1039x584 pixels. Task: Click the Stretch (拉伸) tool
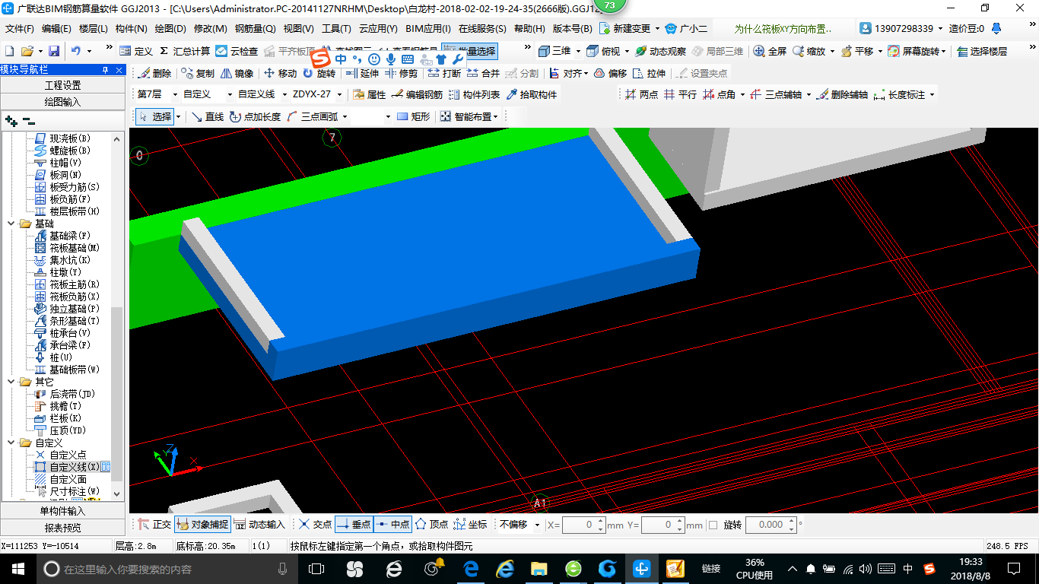click(x=649, y=74)
